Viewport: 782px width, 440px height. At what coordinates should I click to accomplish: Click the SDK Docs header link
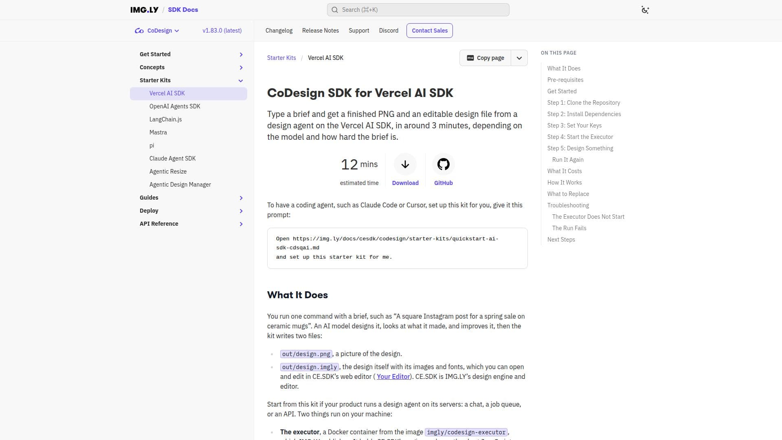183,10
